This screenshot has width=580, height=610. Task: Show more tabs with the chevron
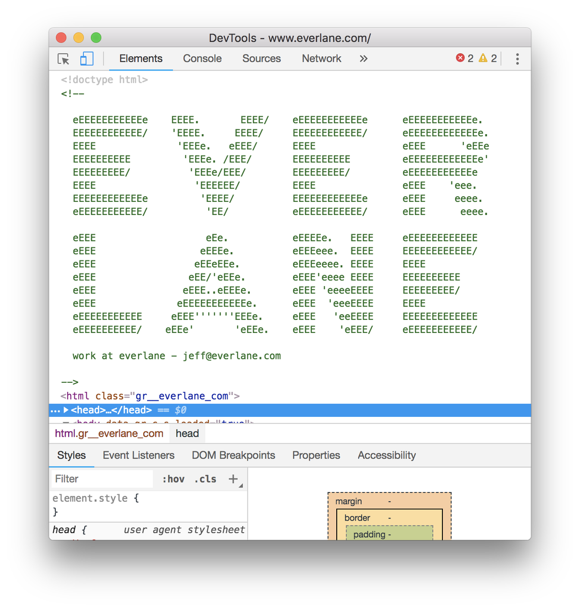(x=364, y=58)
